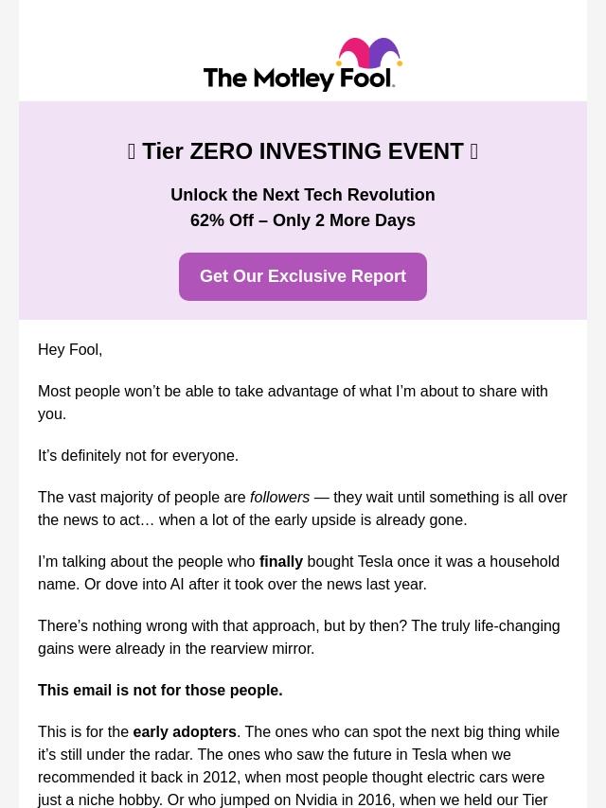Click the word "Nvidia" in the last paragraph
Viewport: 606px width, 808px height.
[x=315, y=800]
